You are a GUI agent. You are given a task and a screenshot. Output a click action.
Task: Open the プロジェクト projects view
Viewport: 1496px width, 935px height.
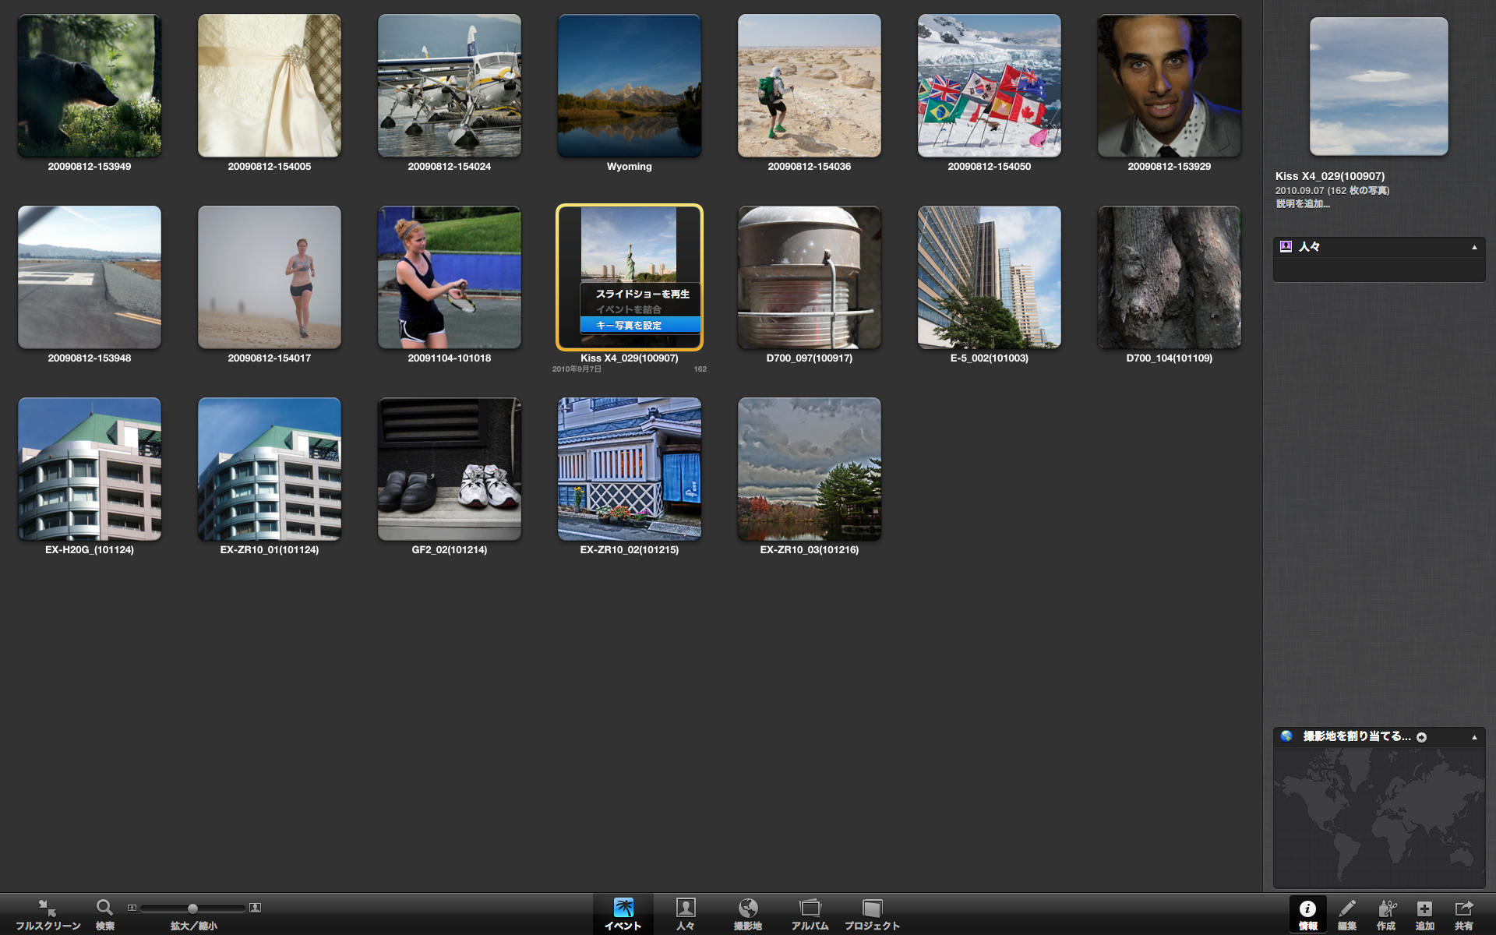tap(872, 909)
